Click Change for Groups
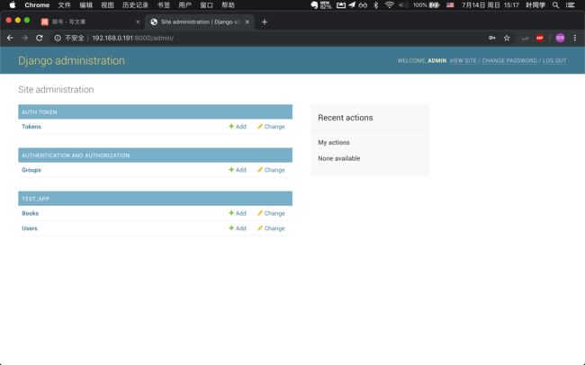The height and width of the screenshot is (365, 585). tap(271, 170)
